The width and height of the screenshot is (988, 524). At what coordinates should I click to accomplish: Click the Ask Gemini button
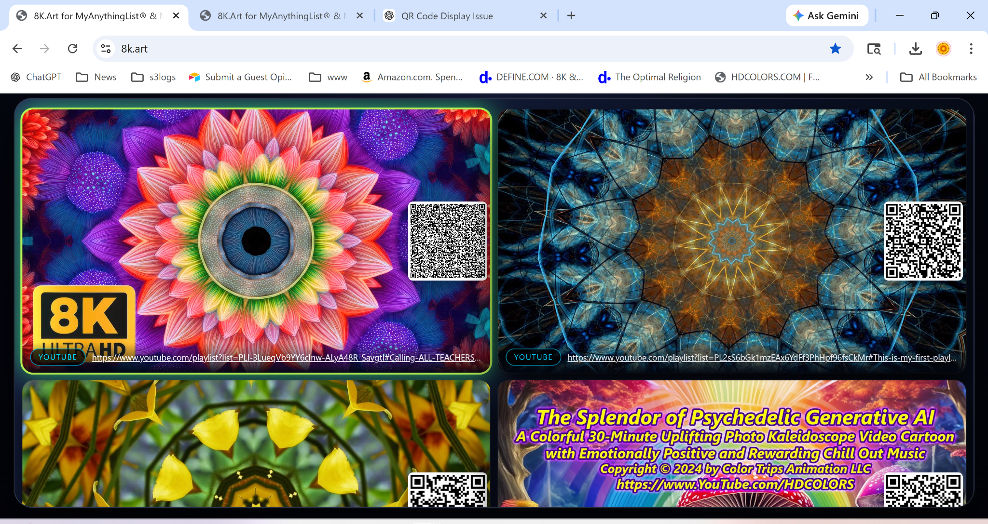click(827, 16)
